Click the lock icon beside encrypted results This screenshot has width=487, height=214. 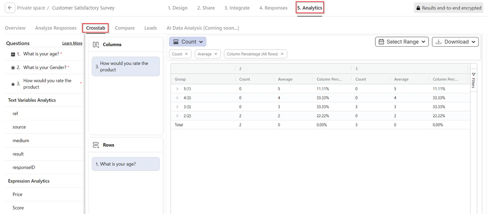tap(418, 8)
